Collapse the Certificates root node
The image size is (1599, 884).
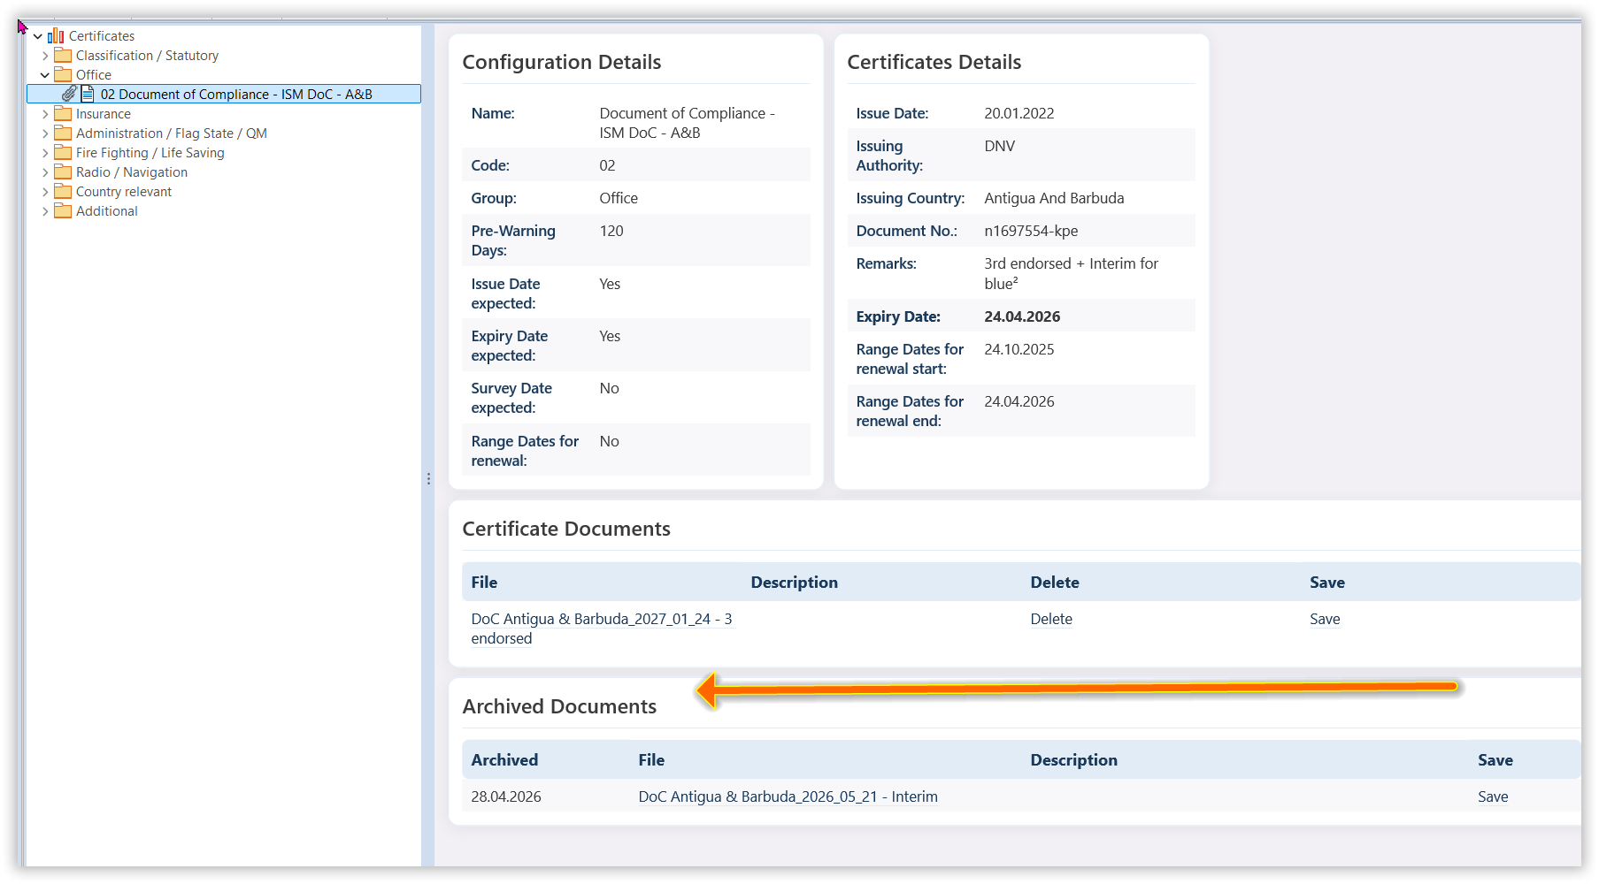tap(38, 36)
